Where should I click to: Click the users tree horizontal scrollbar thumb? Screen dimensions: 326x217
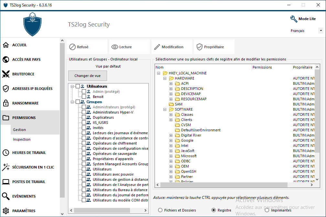[102, 210]
